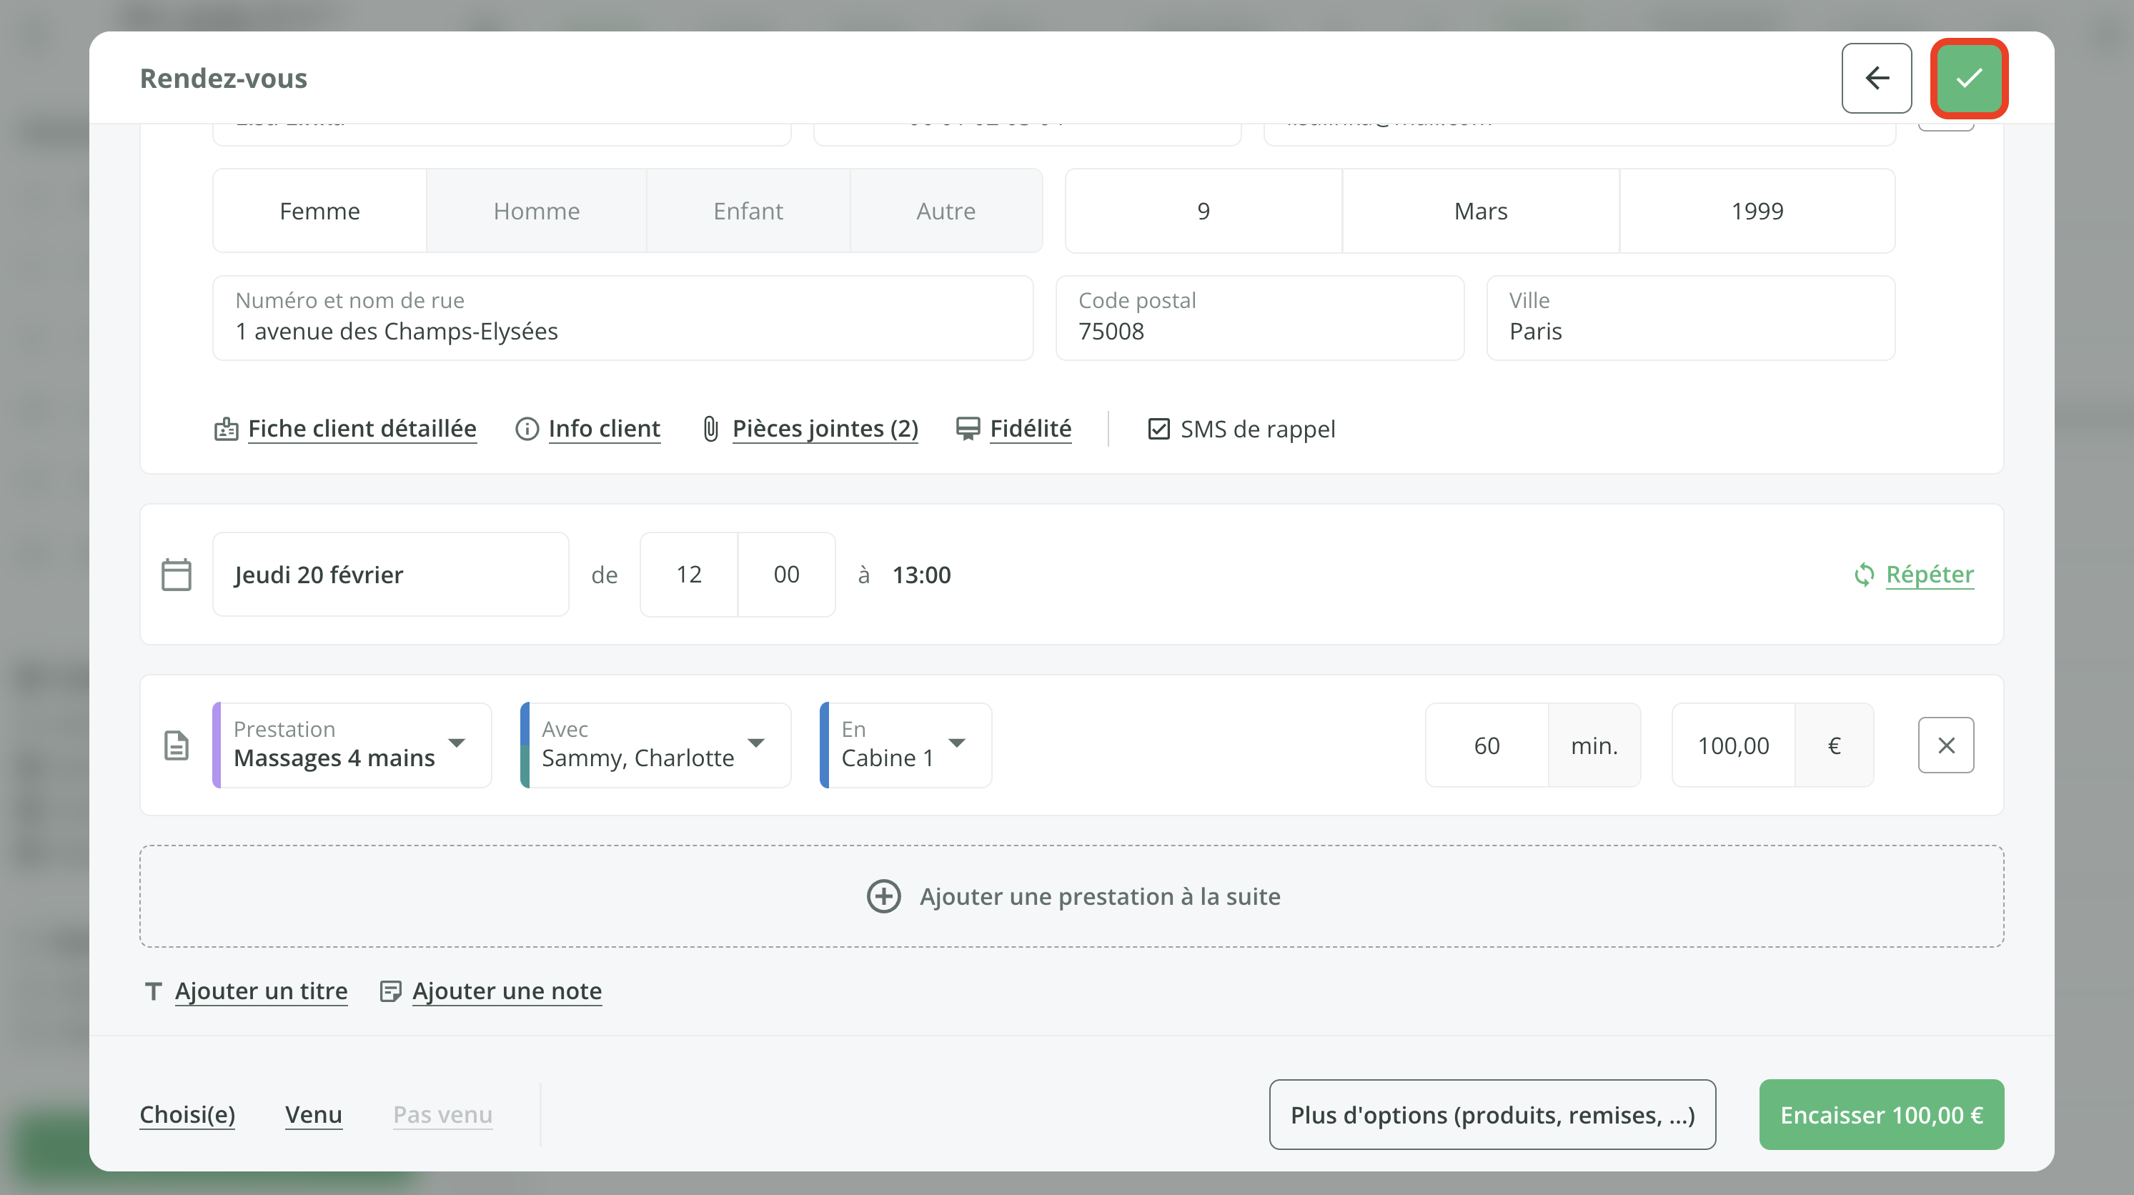The width and height of the screenshot is (2134, 1195).
Task: Toggle the SMS de rappel checkbox
Action: pyautogui.click(x=1158, y=428)
